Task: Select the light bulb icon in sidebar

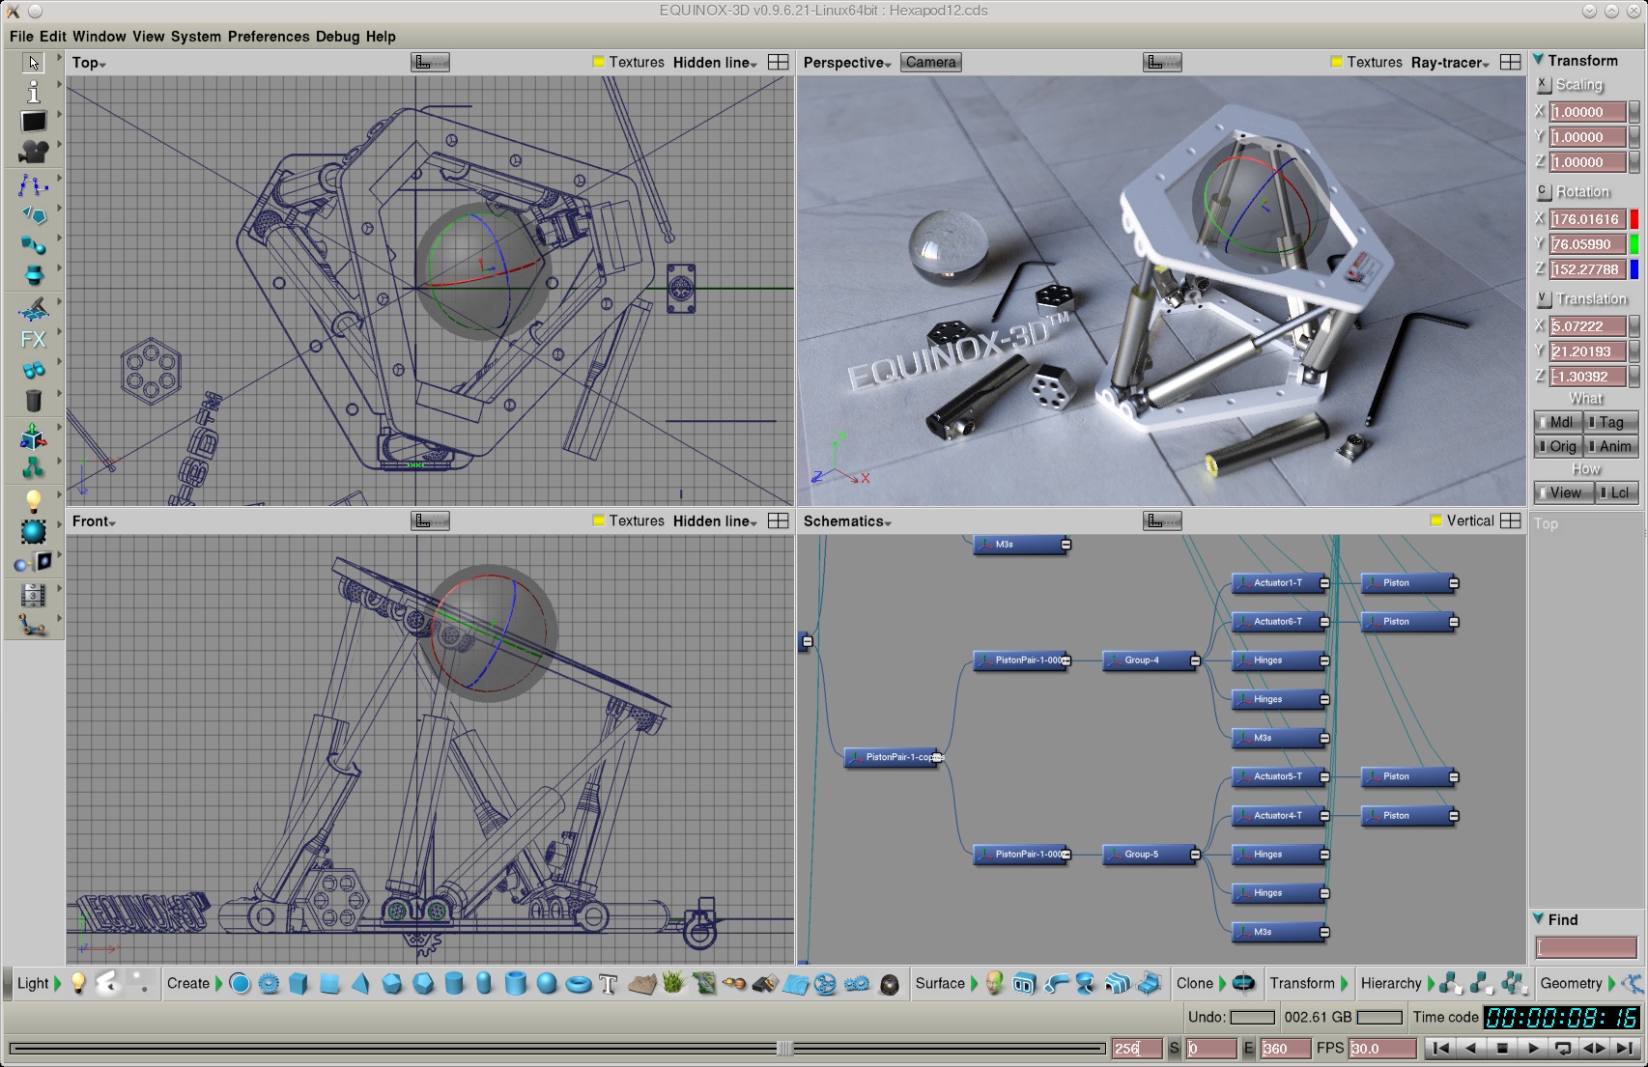Action: click(x=34, y=500)
